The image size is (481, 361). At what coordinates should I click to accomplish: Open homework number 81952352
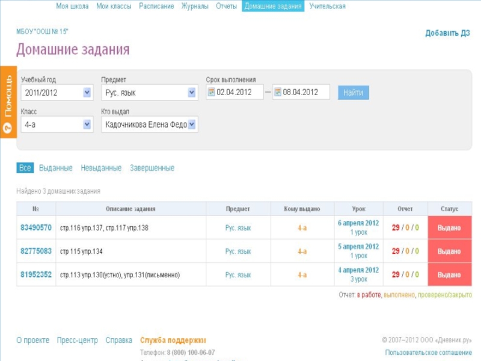point(36,275)
